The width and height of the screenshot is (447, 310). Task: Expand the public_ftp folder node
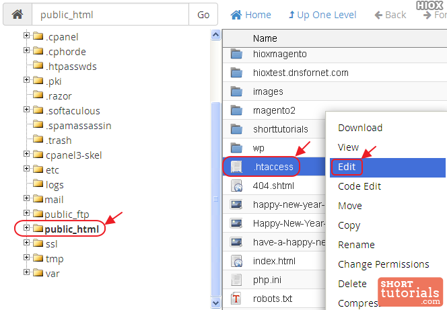click(26, 213)
